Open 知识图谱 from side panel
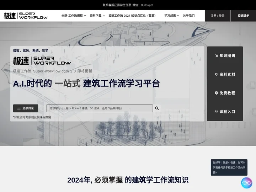The width and height of the screenshot is (256, 192). tap(225, 56)
